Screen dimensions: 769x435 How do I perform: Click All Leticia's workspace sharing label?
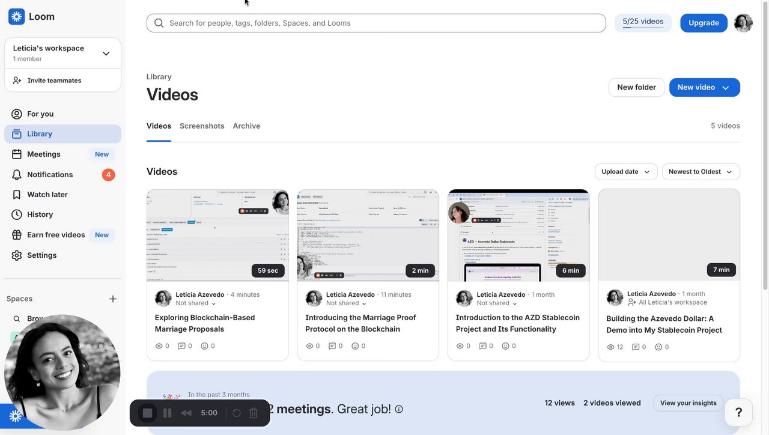[667, 302]
